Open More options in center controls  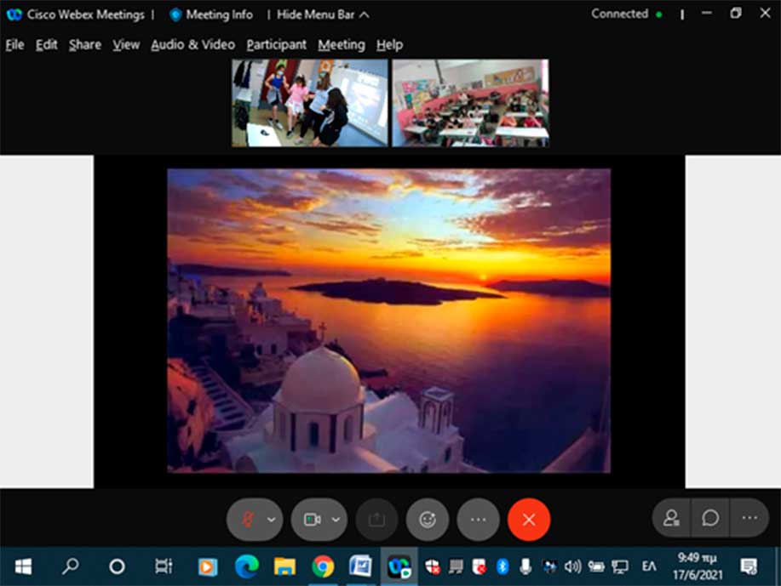478,520
